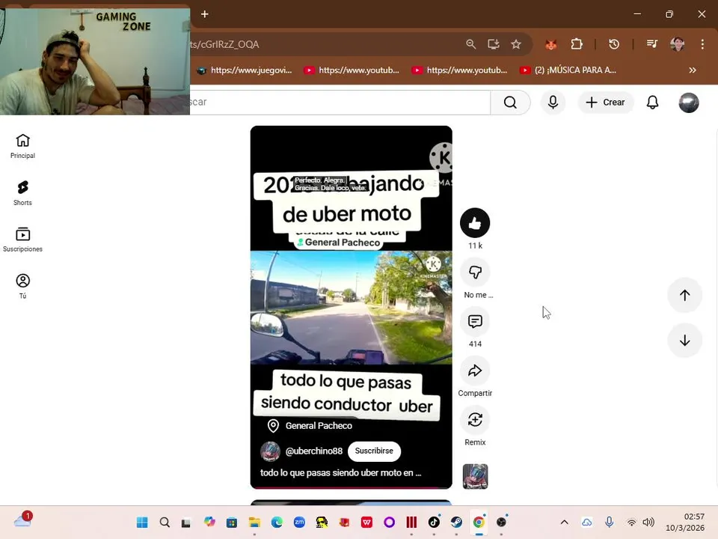Subscribe with the Suscribirse button
This screenshot has height=539, width=718.
coord(374,451)
